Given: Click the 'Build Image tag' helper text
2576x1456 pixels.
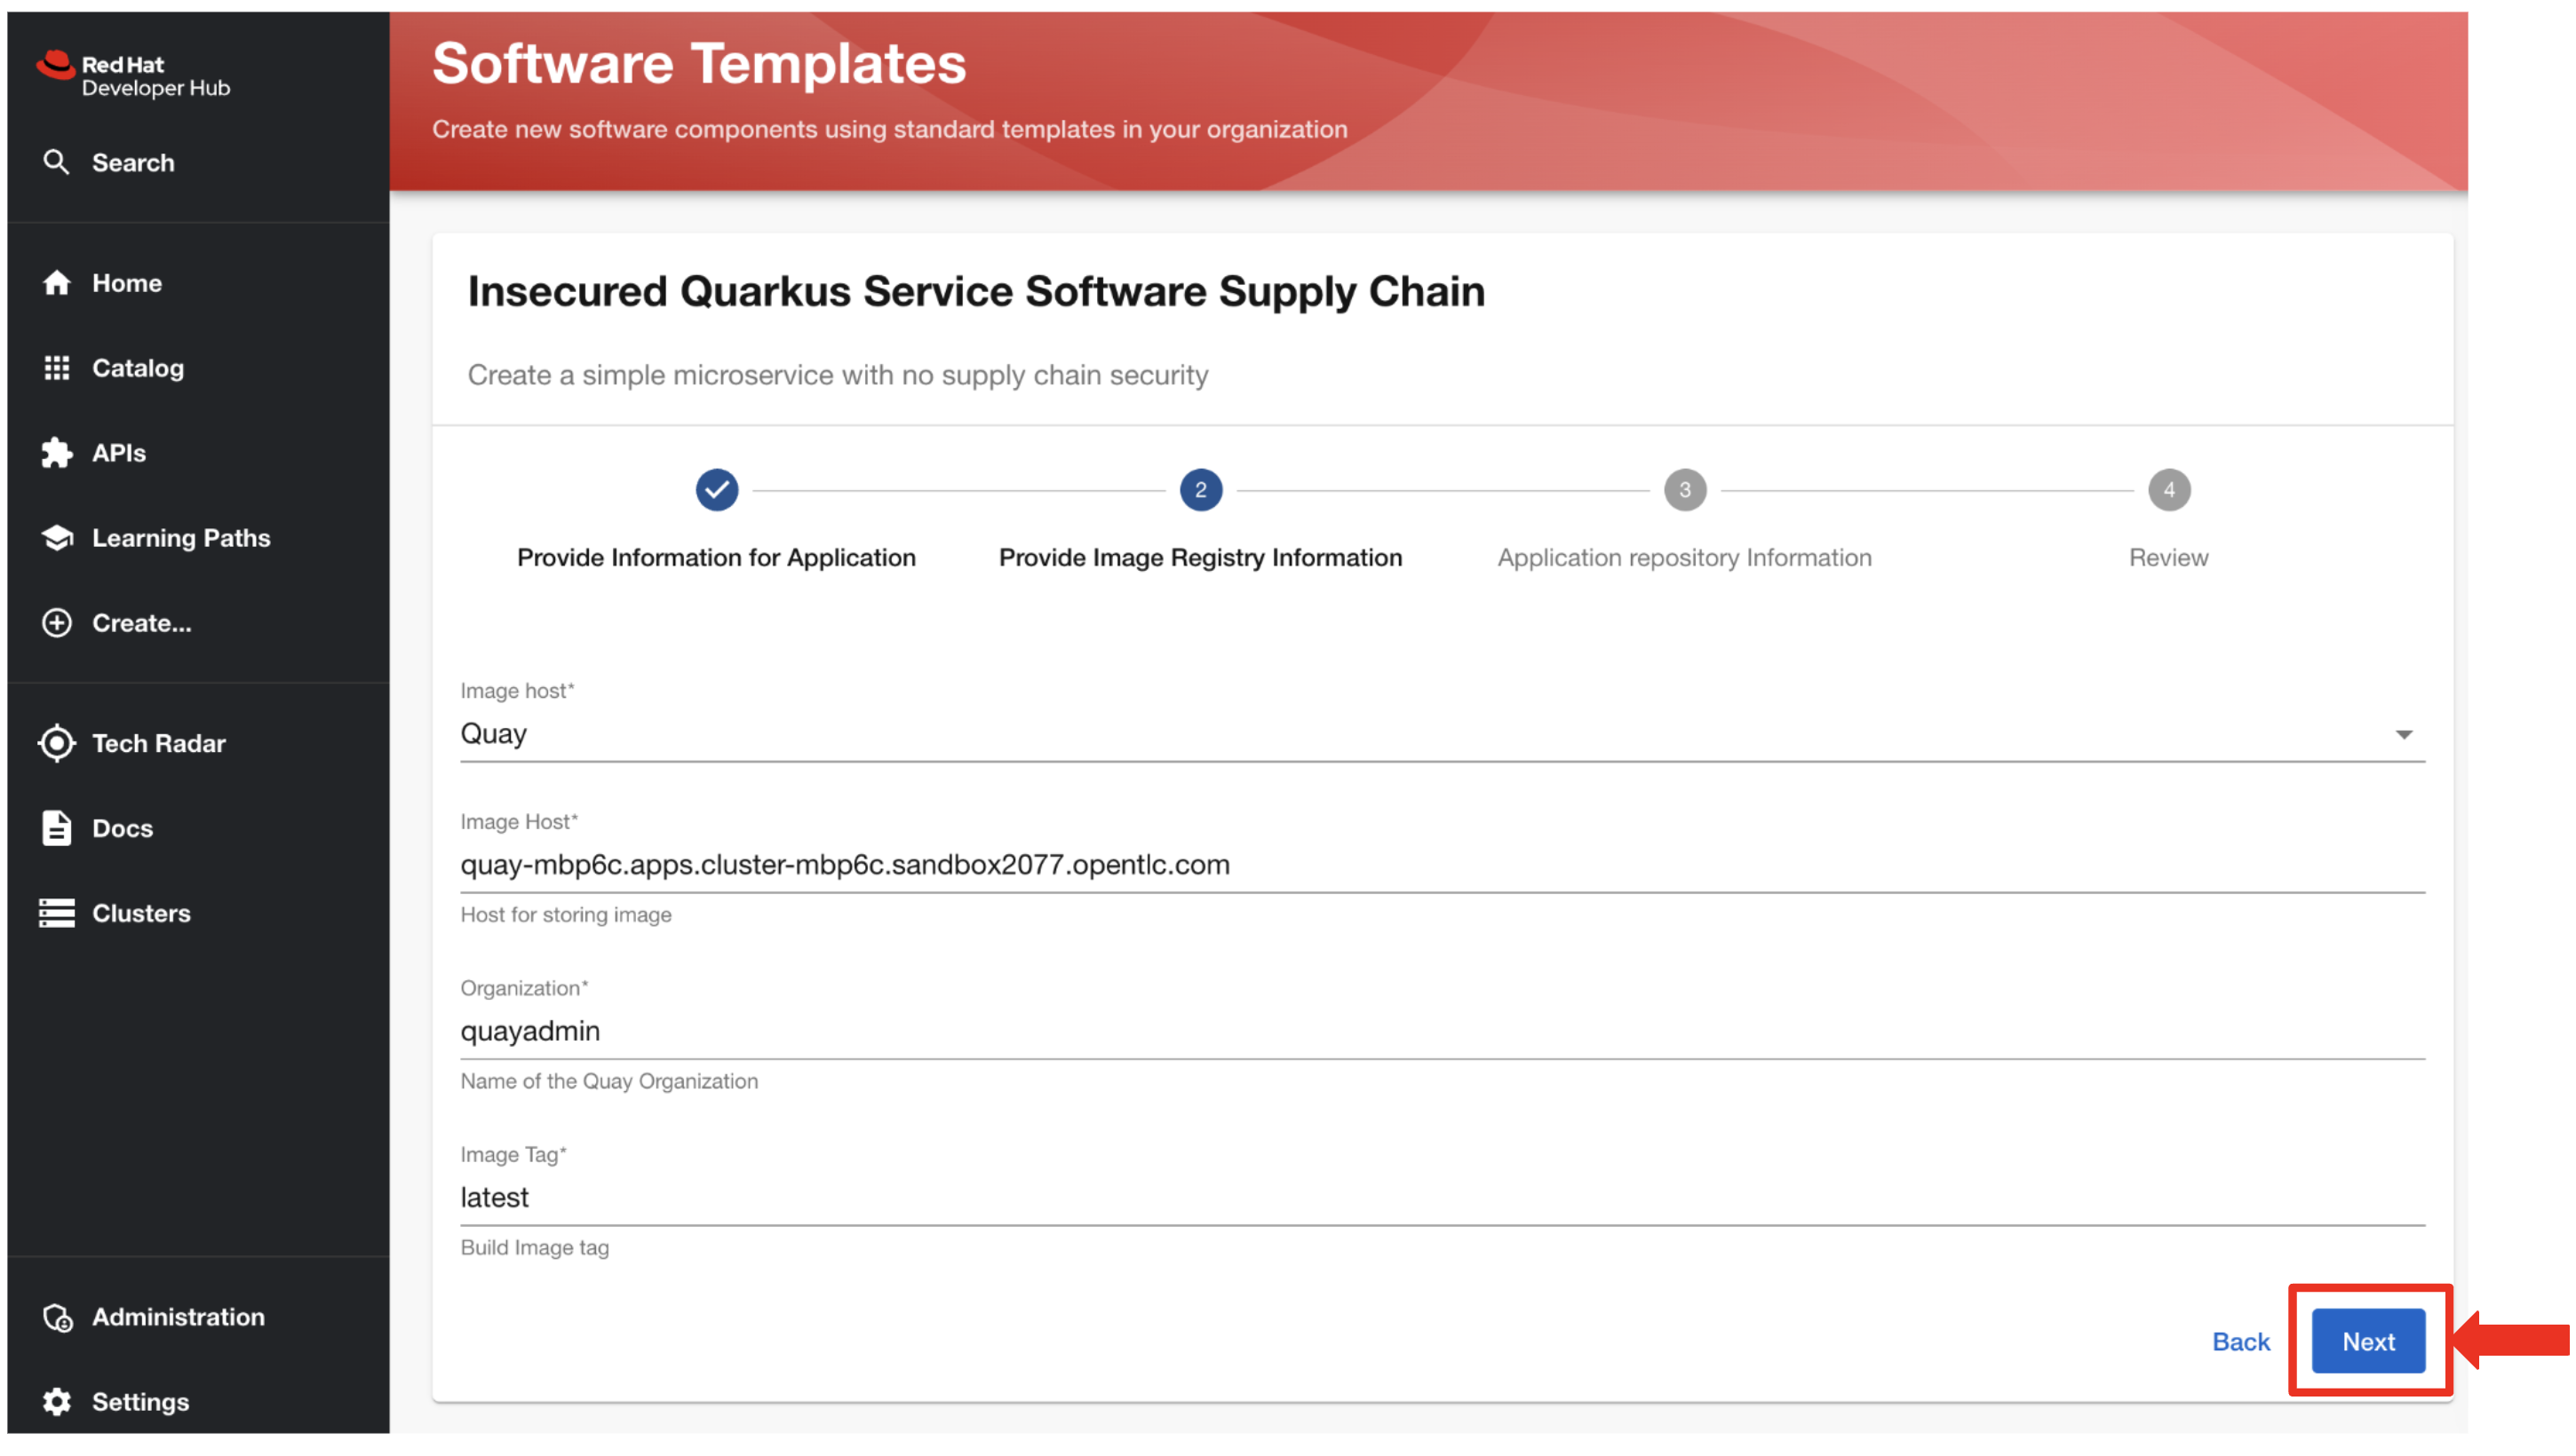Looking at the screenshot, I should [534, 1248].
